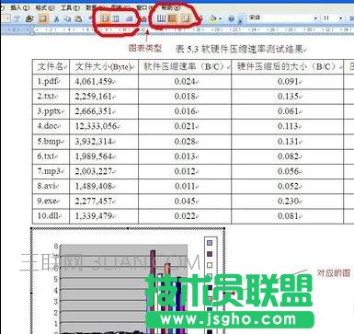Click the Chart Type icon
Image resolution: width=354 pixels, height=334 pixels.
pos(143,19)
